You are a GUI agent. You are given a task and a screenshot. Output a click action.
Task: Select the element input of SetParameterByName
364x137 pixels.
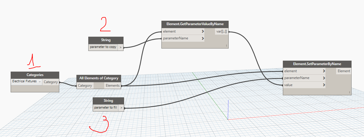tap(304, 71)
